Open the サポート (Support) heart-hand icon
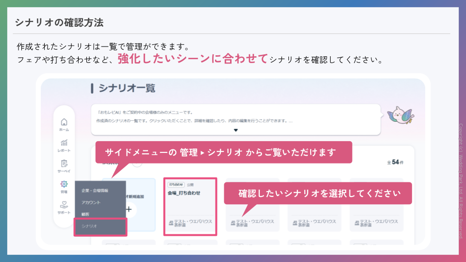 pyautogui.click(x=64, y=207)
